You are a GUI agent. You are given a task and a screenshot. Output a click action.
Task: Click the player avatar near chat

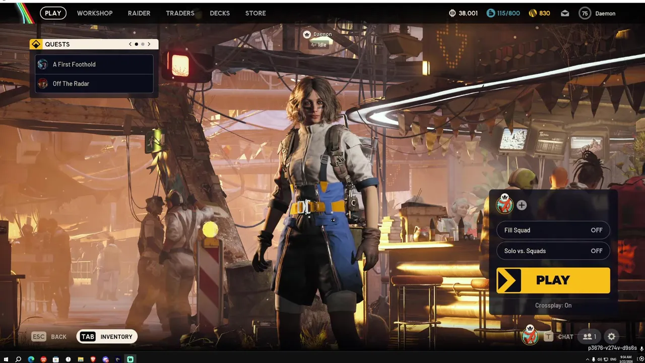tap(530, 335)
